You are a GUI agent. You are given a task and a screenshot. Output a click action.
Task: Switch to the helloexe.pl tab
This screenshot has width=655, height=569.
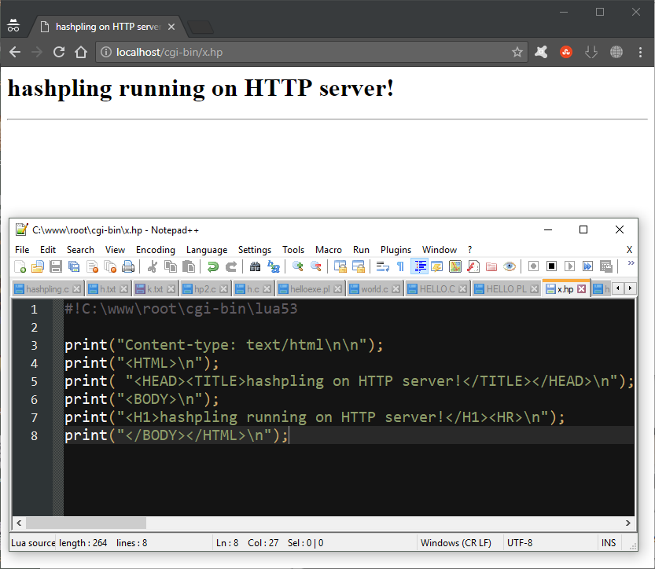[x=310, y=289]
